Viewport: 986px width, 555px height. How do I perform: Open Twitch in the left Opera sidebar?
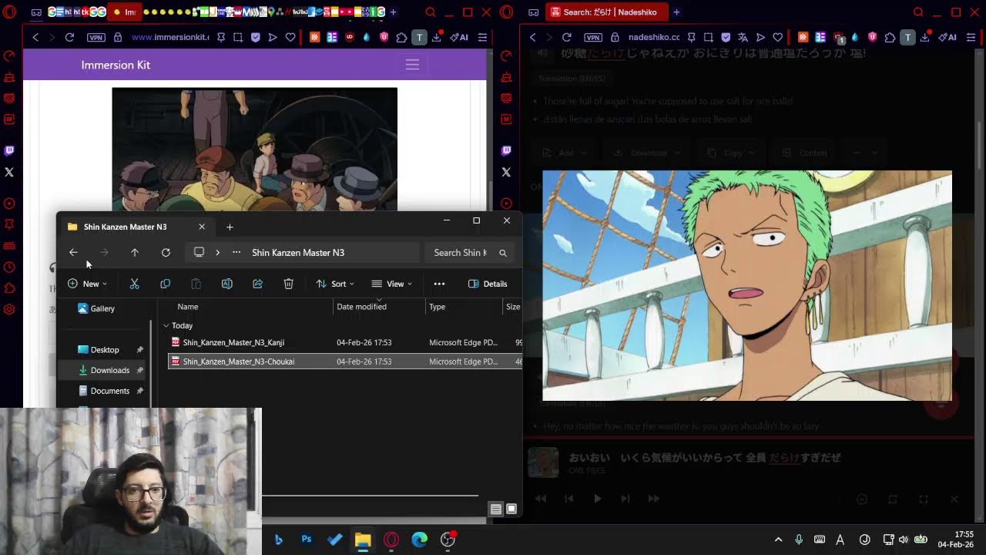(x=9, y=151)
